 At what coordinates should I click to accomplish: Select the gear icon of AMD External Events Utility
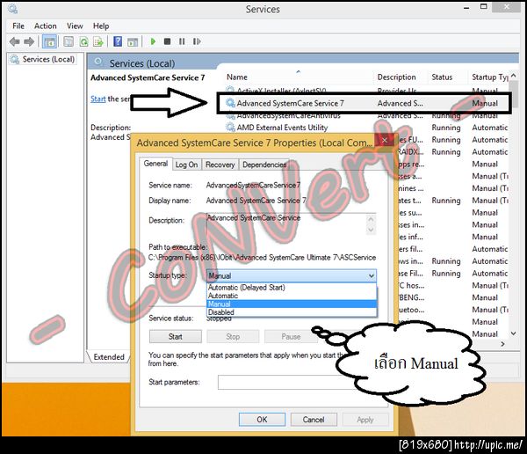(230, 128)
